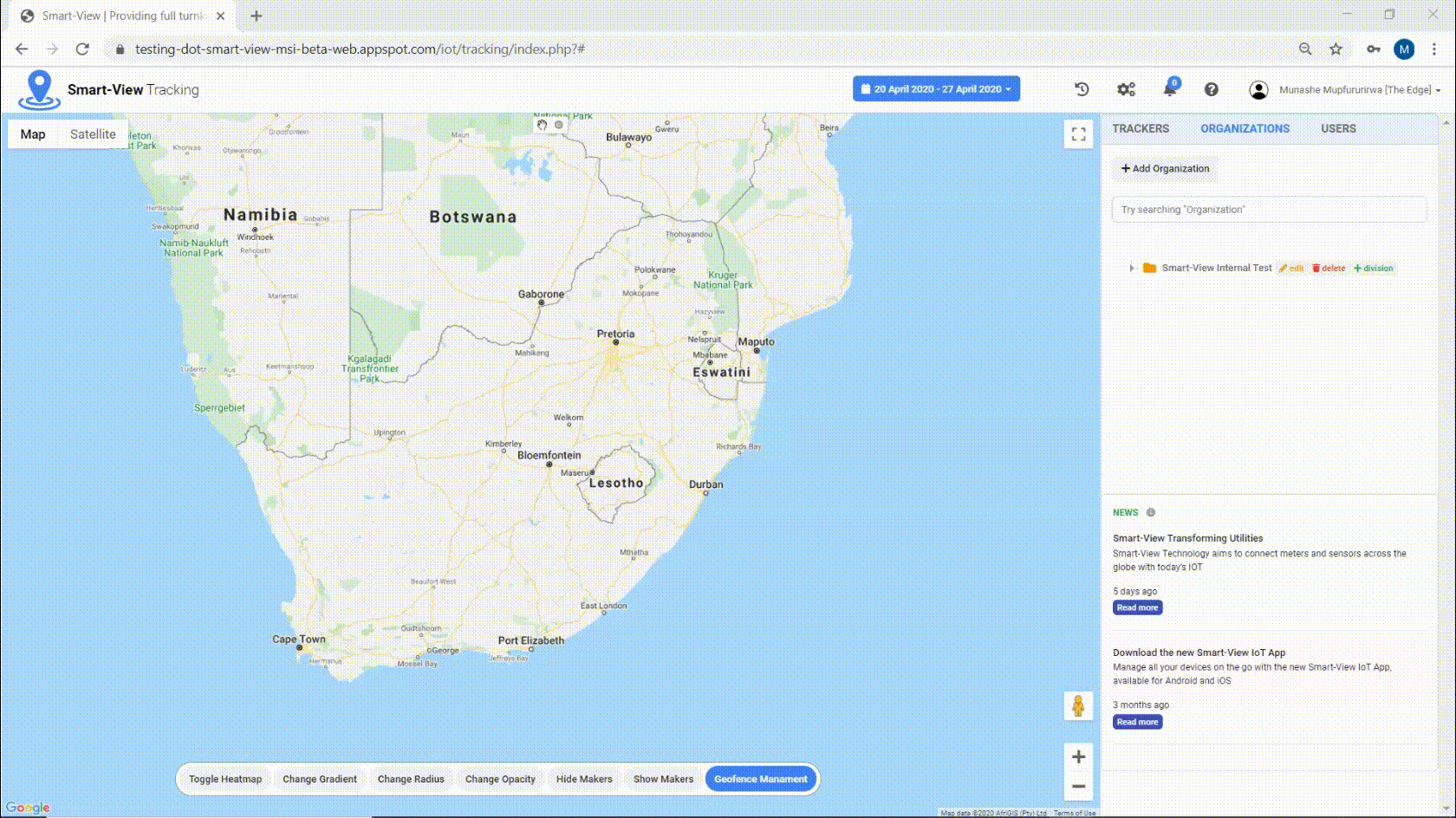Open the saved passwords key icon
The height and width of the screenshot is (818, 1456).
point(1374,49)
